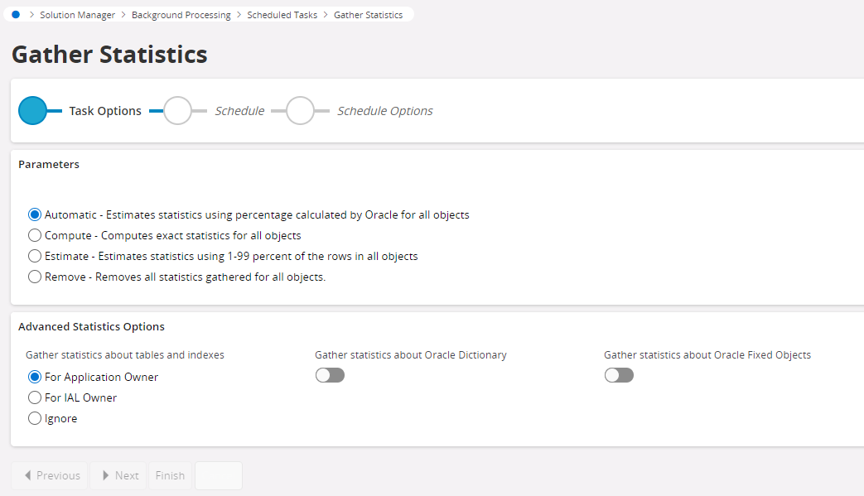Click the blank button beside Finish

[219, 475]
